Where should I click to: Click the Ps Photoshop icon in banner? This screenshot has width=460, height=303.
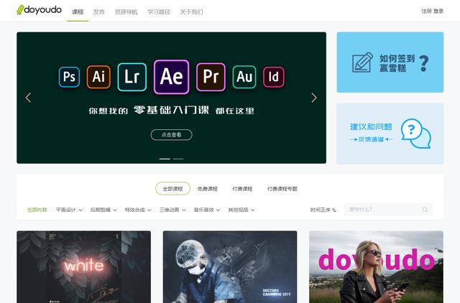[x=69, y=77]
